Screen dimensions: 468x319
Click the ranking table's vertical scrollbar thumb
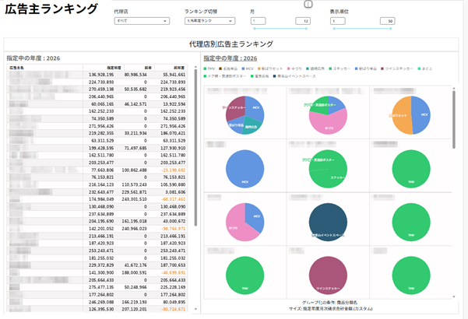point(195,148)
